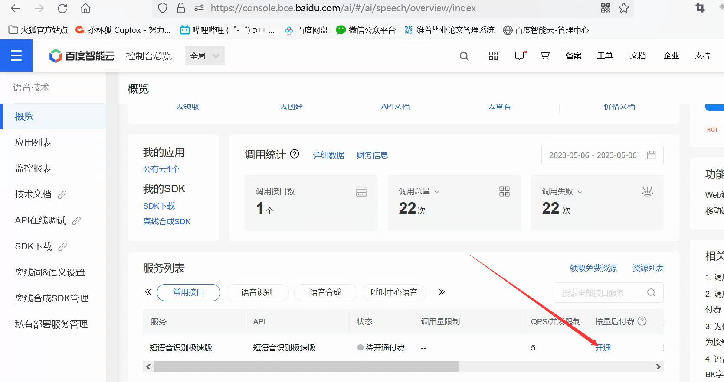This screenshot has width=724, height=382.
Task: Click the help question mark beside 调用统计
Action: (x=295, y=154)
